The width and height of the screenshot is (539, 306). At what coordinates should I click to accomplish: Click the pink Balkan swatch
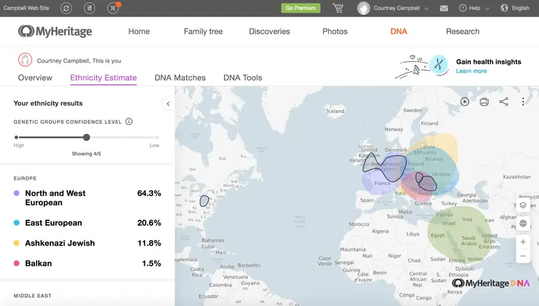click(16, 263)
